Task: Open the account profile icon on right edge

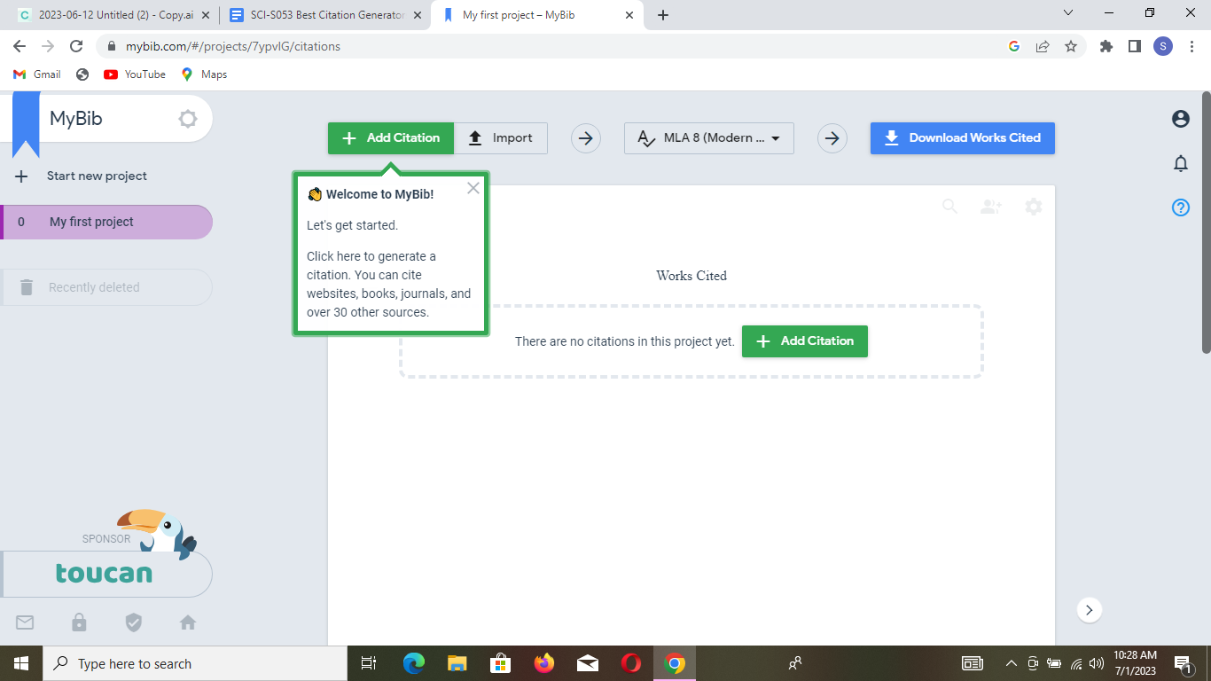Action: [x=1180, y=118]
